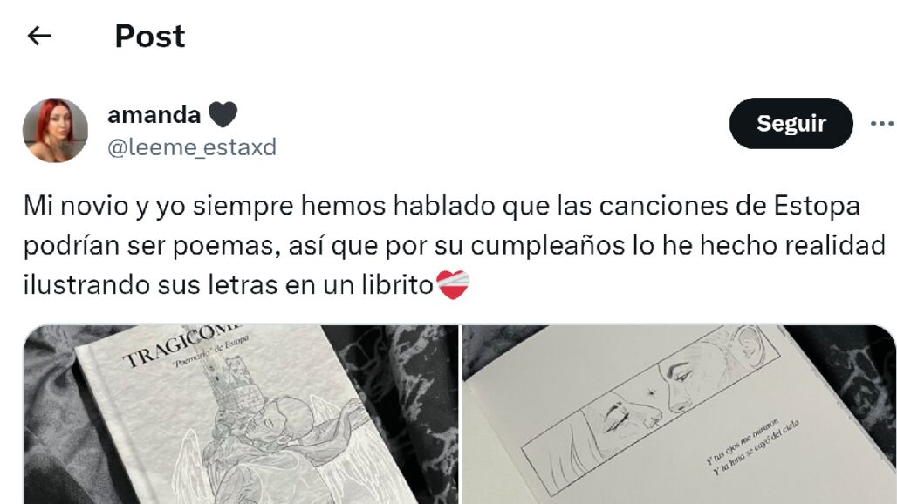
Task: Click the Post header title
Action: 150,36
